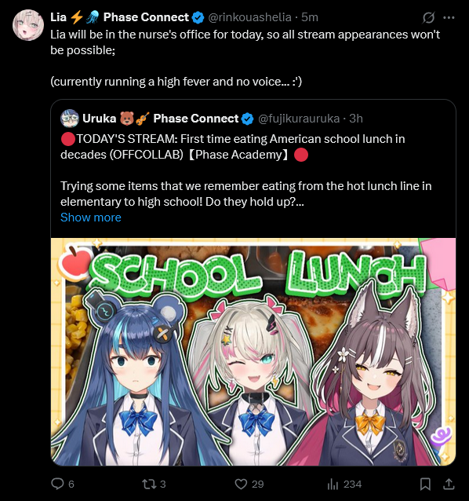Screen dimensions: 469x501
Task: Click the Uruka Phase Connect display name
Action: 160,119
